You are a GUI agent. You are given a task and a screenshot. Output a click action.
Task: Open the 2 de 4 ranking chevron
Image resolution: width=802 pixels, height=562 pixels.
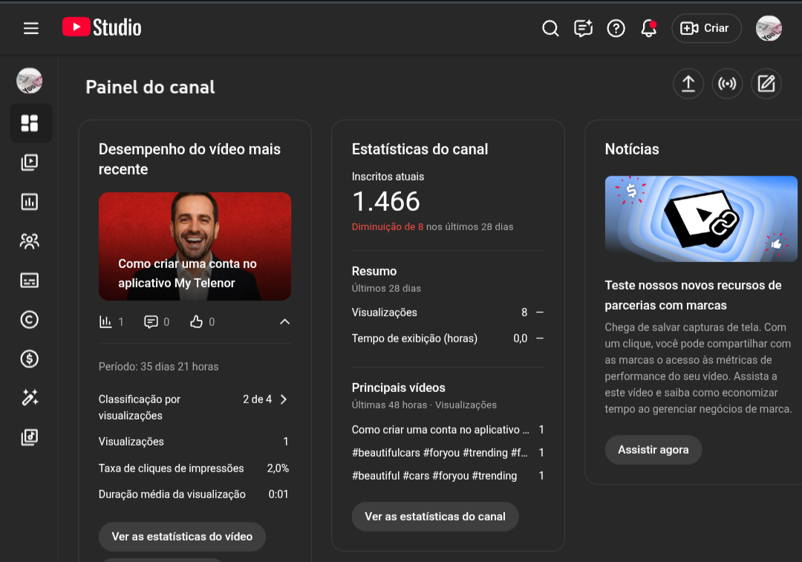(x=284, y=399)
